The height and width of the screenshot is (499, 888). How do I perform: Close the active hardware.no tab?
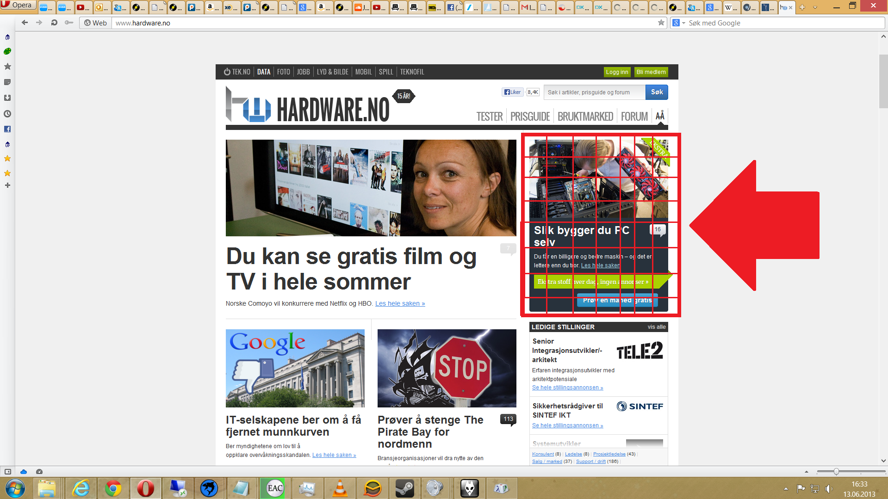[x=790, y=7]
